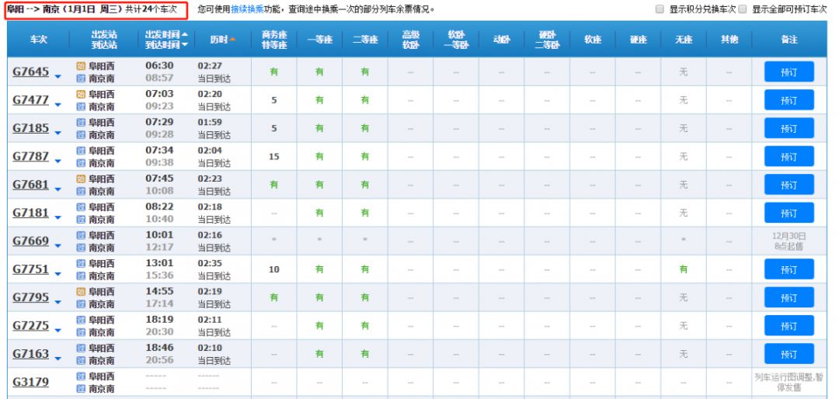Click the 南京南 station icon in row G7181

pyautogui.click(x=81, y=220)
